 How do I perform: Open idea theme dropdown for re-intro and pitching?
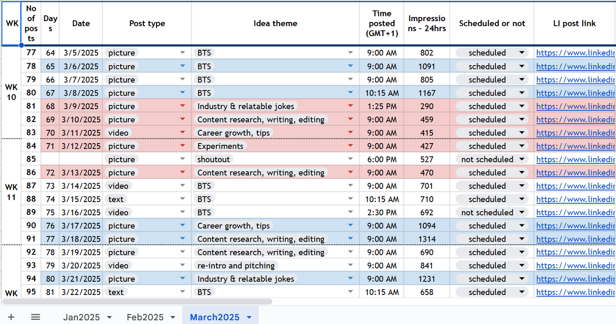point(350,265)
